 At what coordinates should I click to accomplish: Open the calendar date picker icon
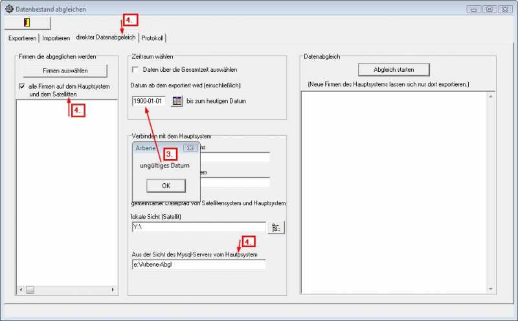(x=177, y=101)
